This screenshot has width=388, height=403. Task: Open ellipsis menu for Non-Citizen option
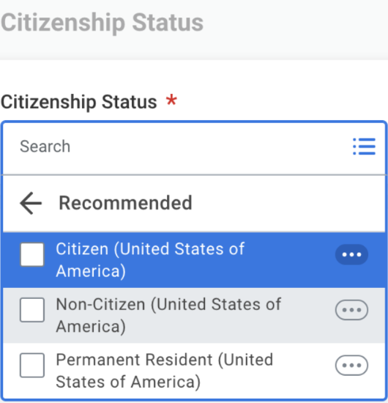[351, 310]
